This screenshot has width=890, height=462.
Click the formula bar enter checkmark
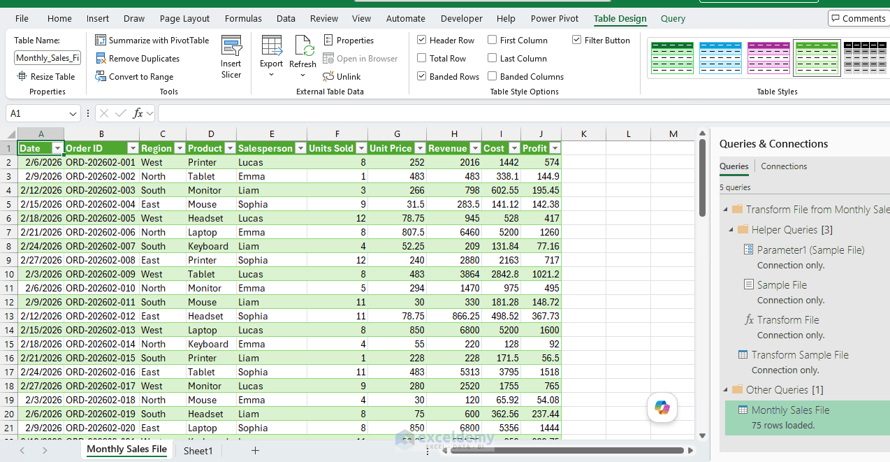(x=121, y=113)
